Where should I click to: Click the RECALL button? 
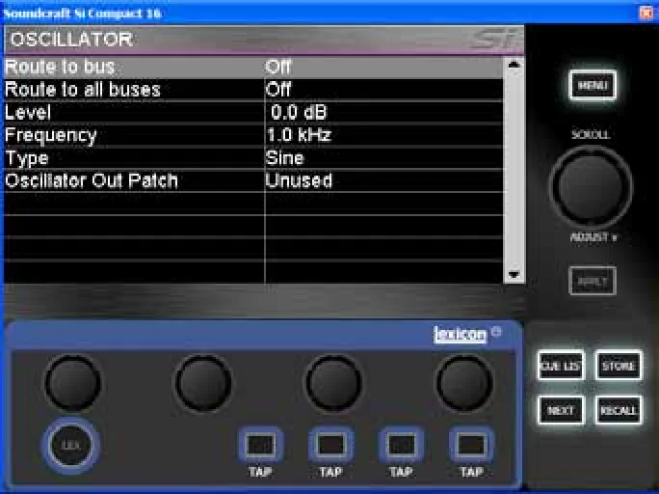[619, 410]
